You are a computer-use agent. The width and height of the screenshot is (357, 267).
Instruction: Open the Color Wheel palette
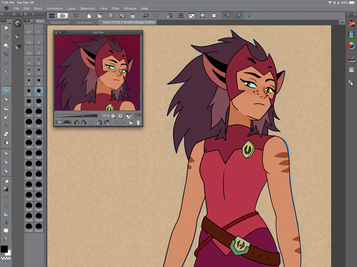(x=351, y=45)
